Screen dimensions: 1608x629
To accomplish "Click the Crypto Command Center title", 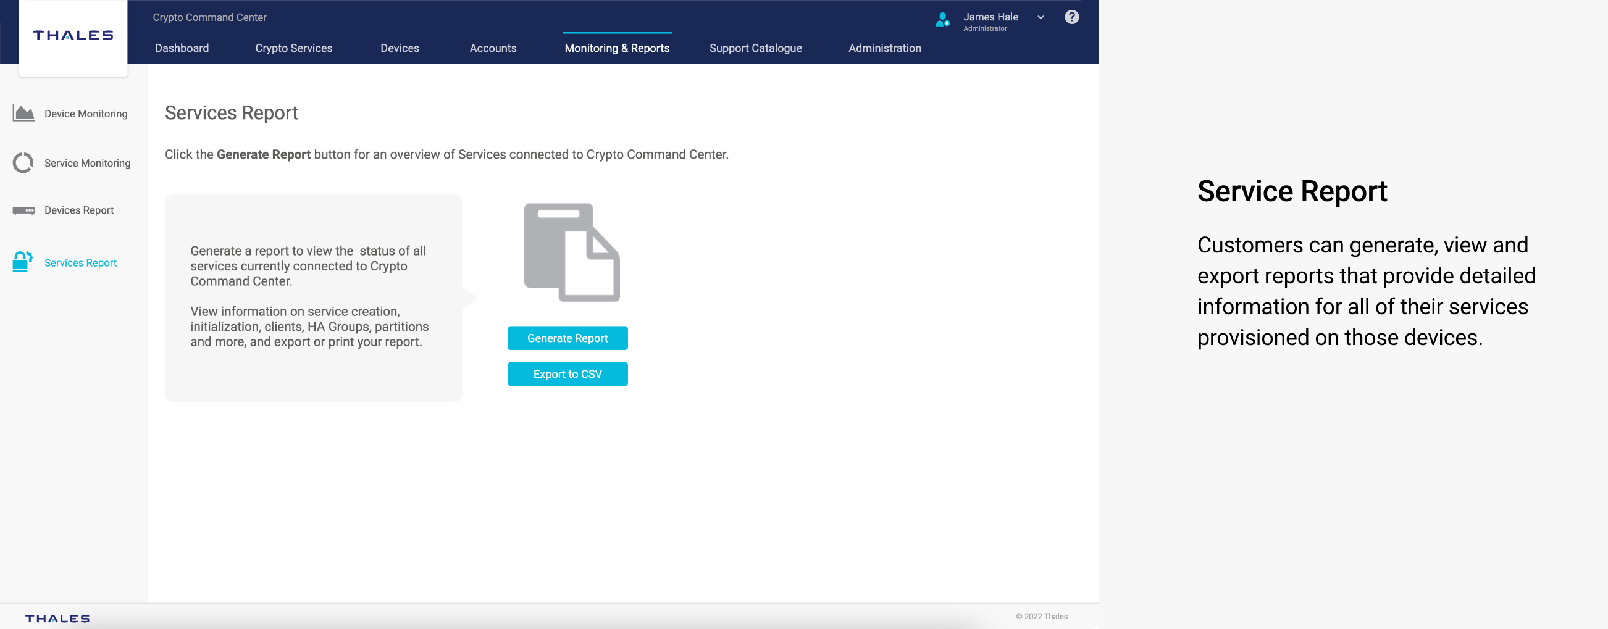I will (209, 17).
